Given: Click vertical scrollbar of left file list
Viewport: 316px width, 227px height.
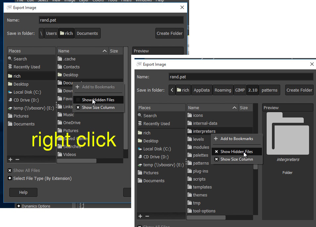Looking at the screenshot, I should [x=126, y=98].
